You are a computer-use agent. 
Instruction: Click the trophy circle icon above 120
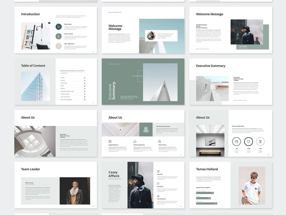260,142
